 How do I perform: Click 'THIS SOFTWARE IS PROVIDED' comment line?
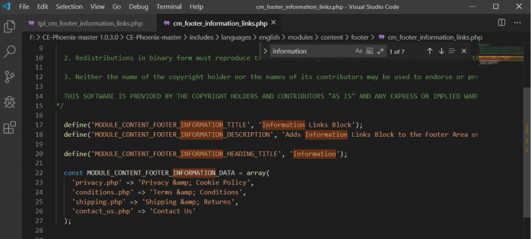(x=271, y=96)
